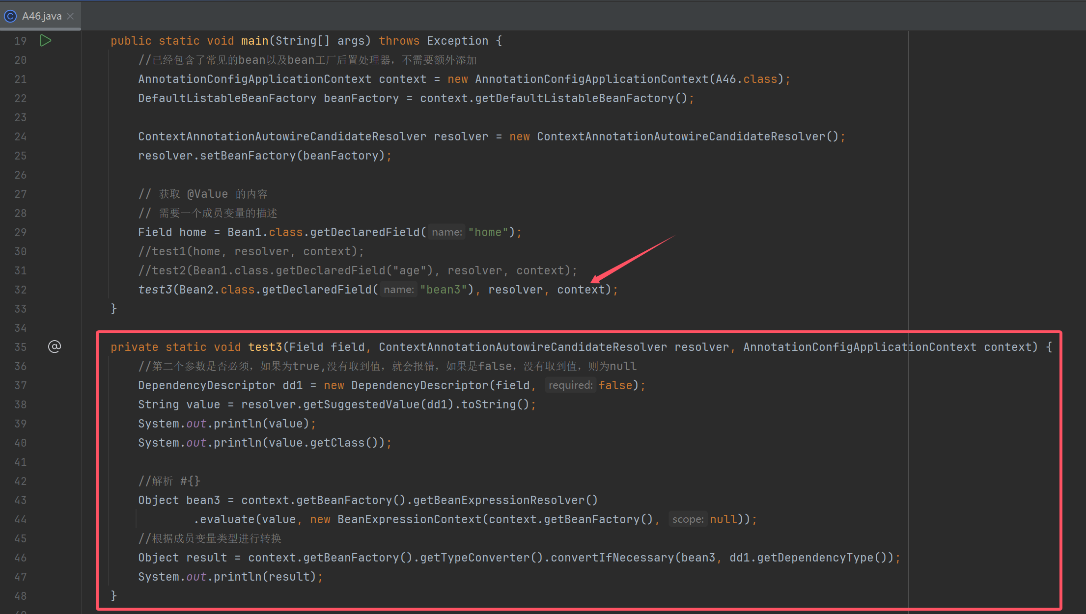1086x614 pixels.
Task: Click the Java class icon on A46.java tab
Action: tap(10, 16)
